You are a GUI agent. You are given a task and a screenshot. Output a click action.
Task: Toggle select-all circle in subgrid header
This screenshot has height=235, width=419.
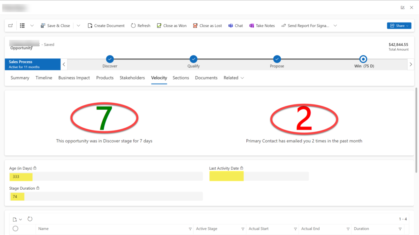click(x=16, y=228)
